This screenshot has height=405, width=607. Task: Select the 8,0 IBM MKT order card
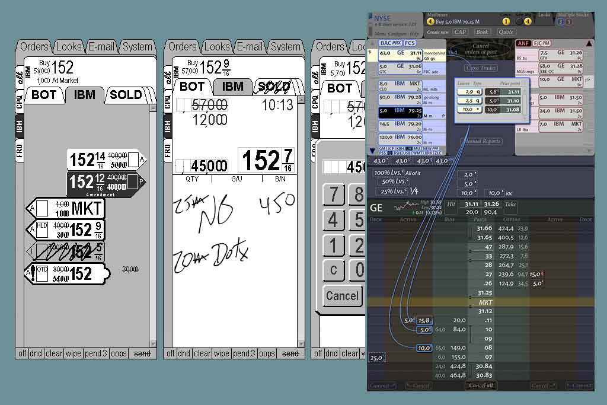[x=400, y=85]
